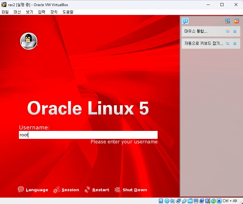Click the speech bubble Language icon
This screenshot has height=204, width=243.
click(21, 189)
